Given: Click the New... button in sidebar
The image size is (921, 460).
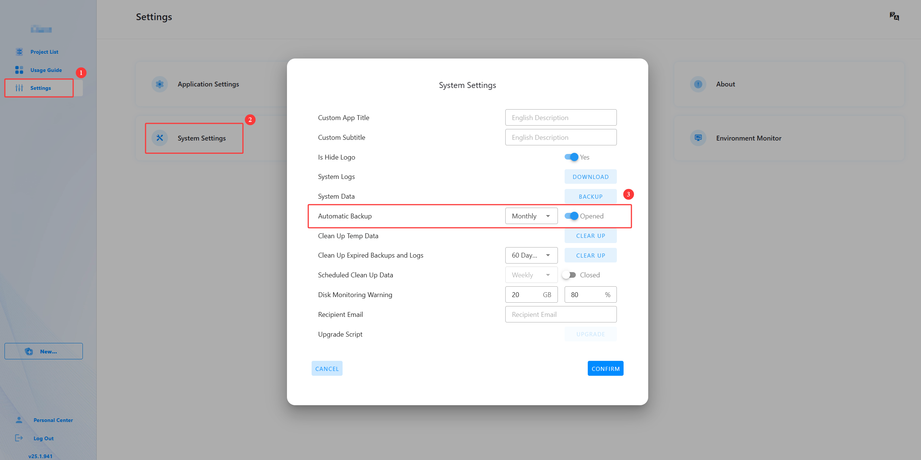Looking at the screenshot, I should 43,351.
